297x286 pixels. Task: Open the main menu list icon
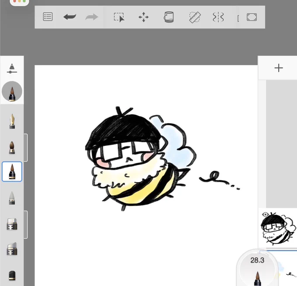click(48, 17)
